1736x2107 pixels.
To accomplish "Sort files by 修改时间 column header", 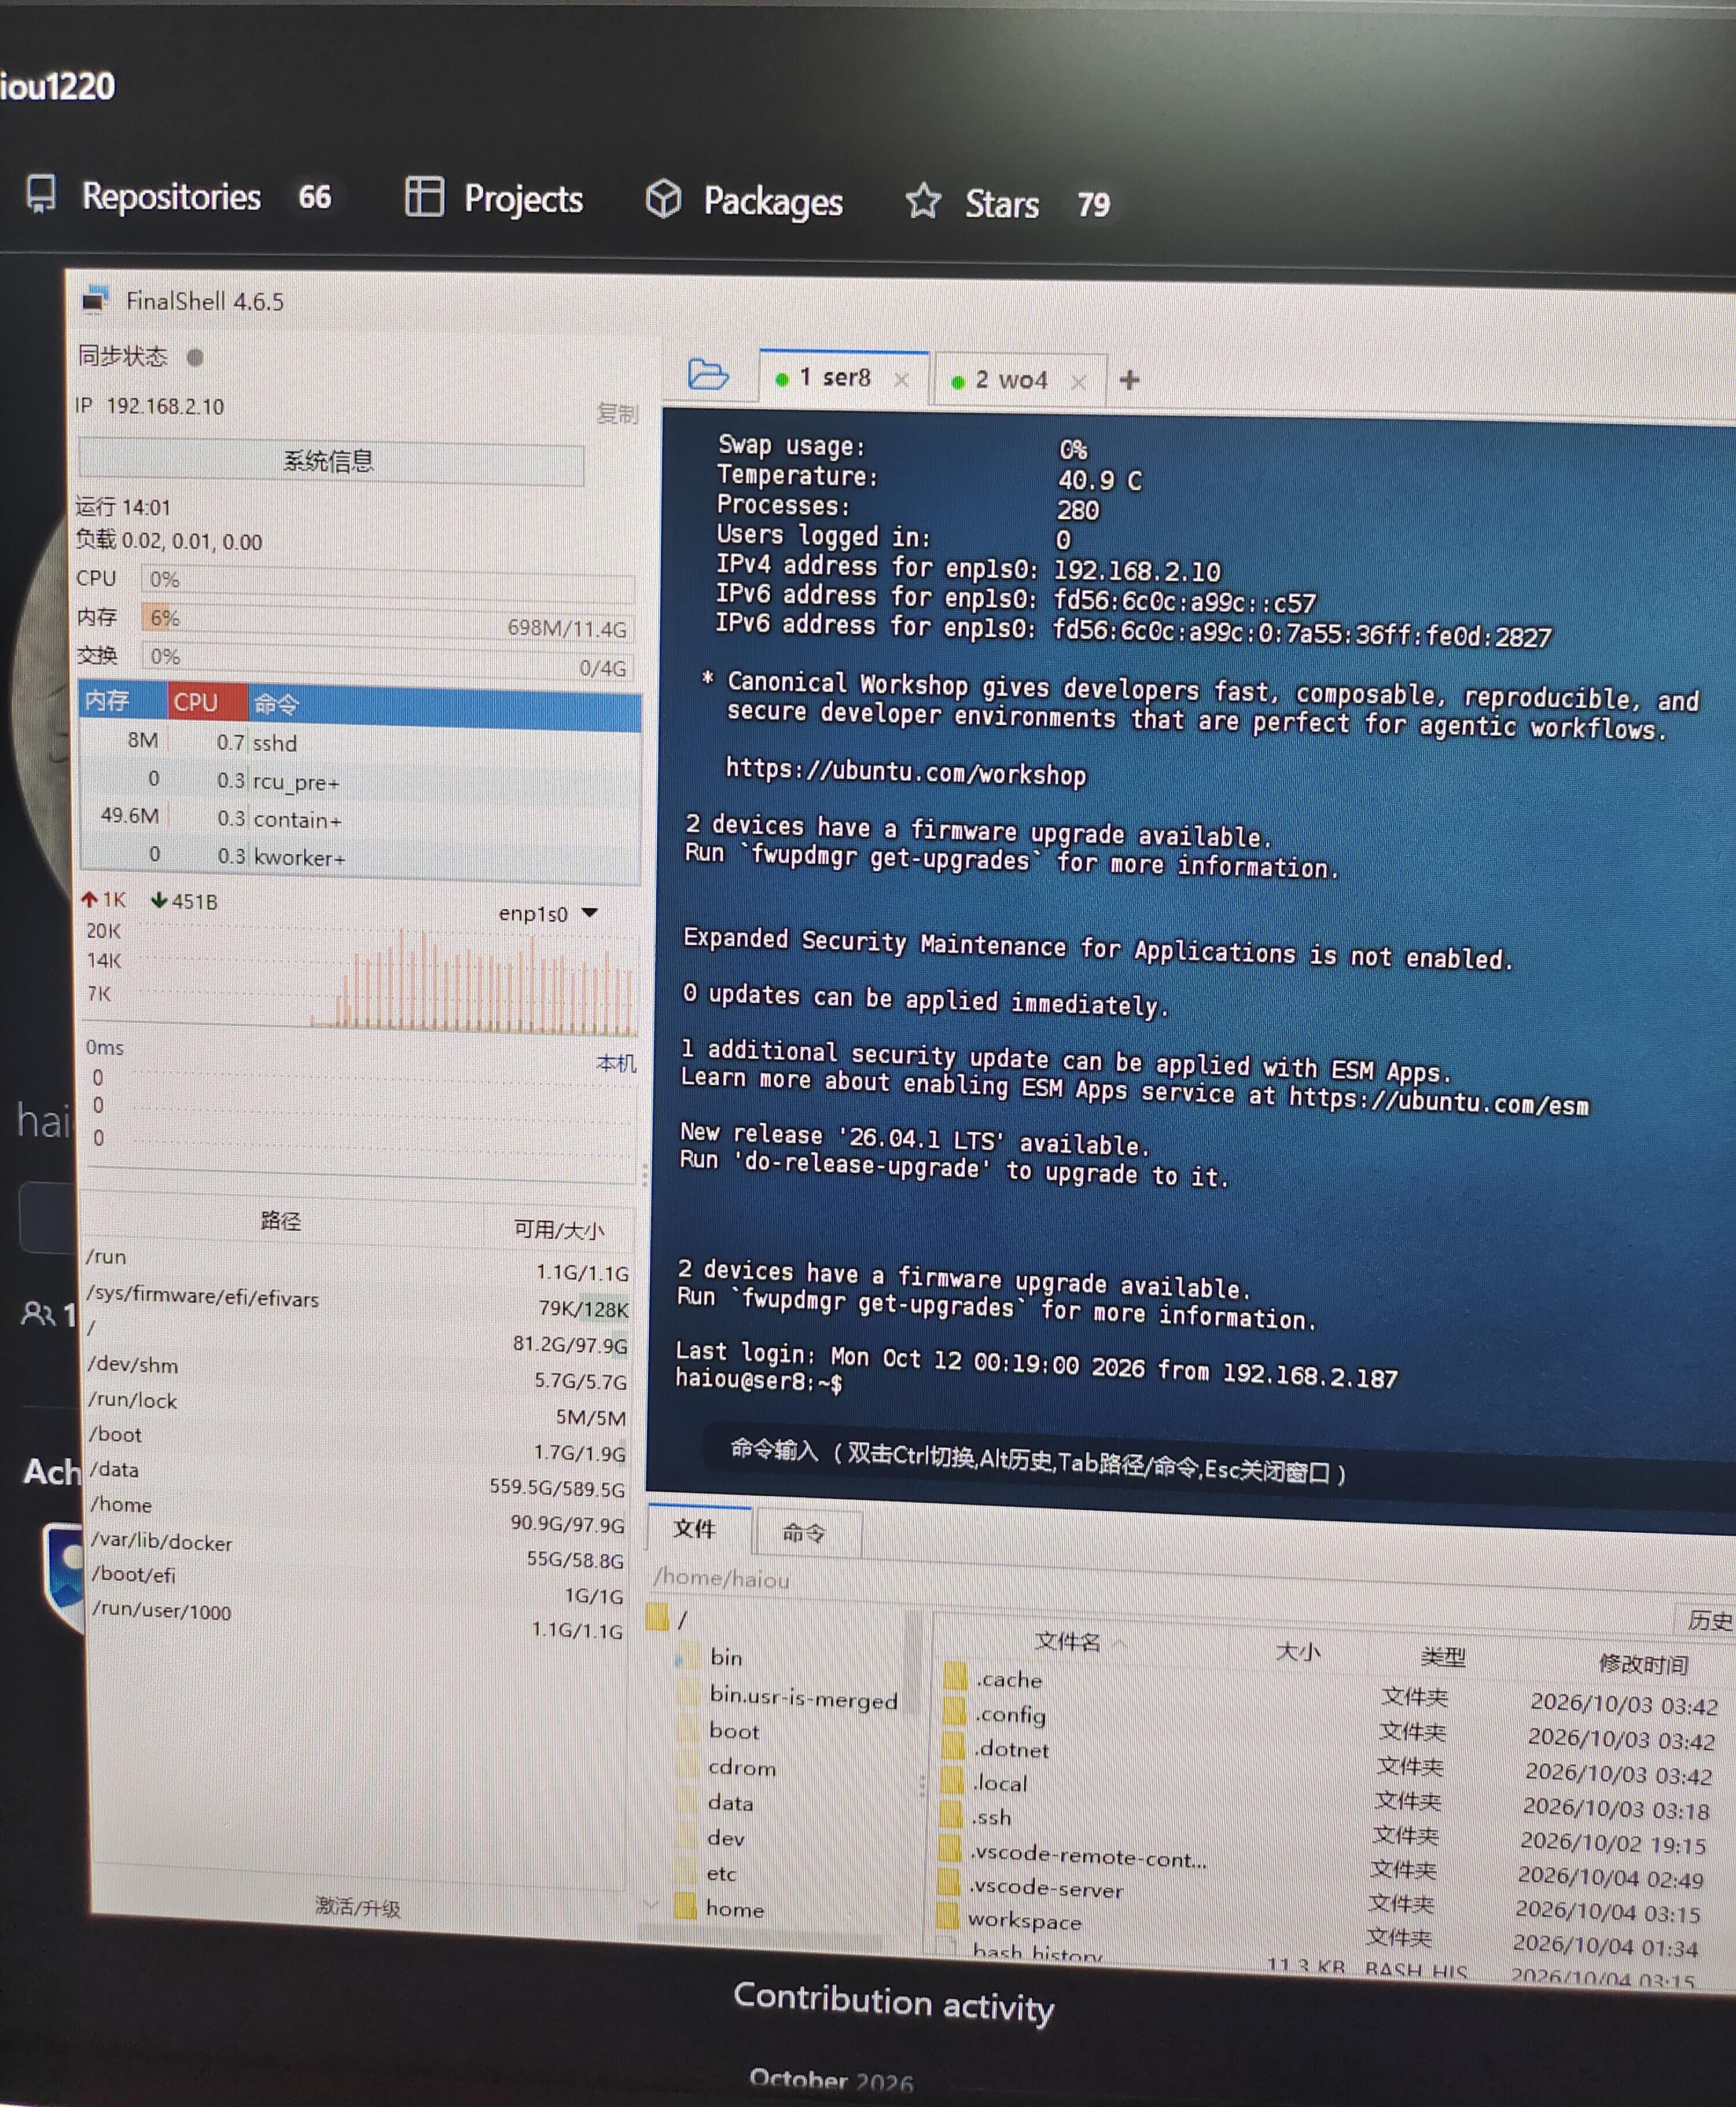I will pyautogui.click(x=1643, y=1664).
